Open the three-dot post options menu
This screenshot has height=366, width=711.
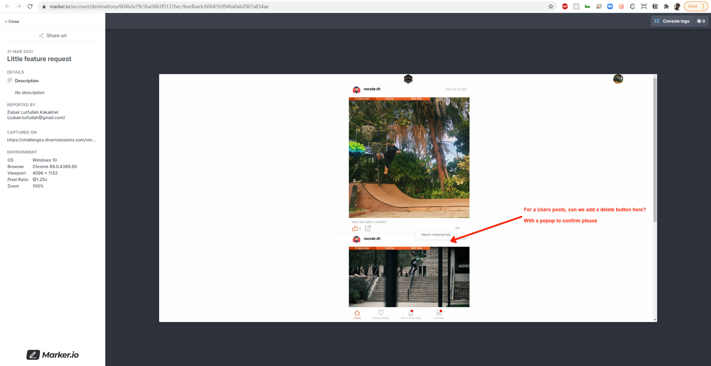(458, 228)
